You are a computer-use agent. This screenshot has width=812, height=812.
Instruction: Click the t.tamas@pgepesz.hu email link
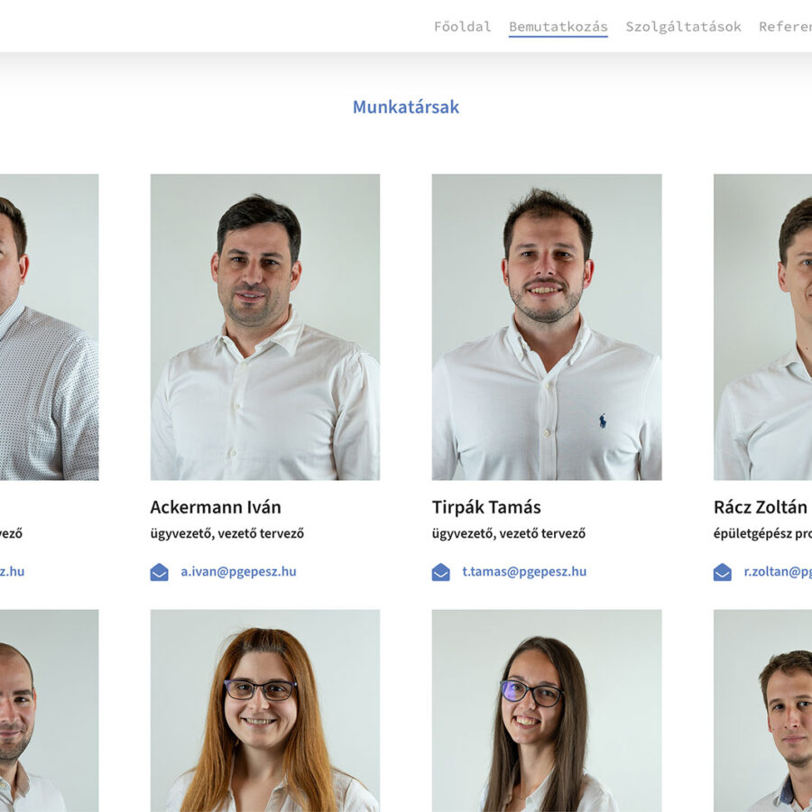pos(524,572)
